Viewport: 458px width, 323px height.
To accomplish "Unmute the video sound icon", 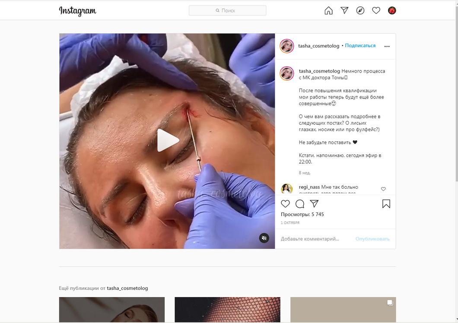I will coord(264,238).
